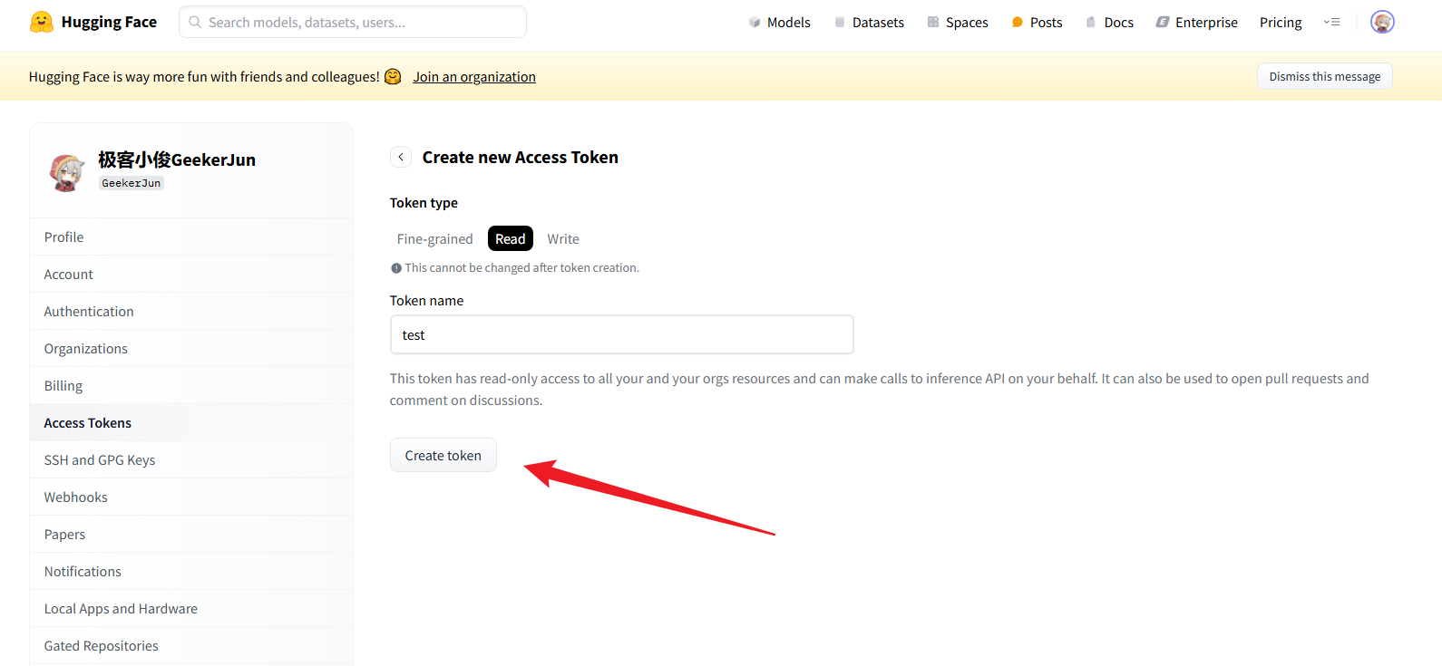1442x666 pixels.
Task: Click the hugging emoji in the yellow banner
Action: [x=393, y=77]
